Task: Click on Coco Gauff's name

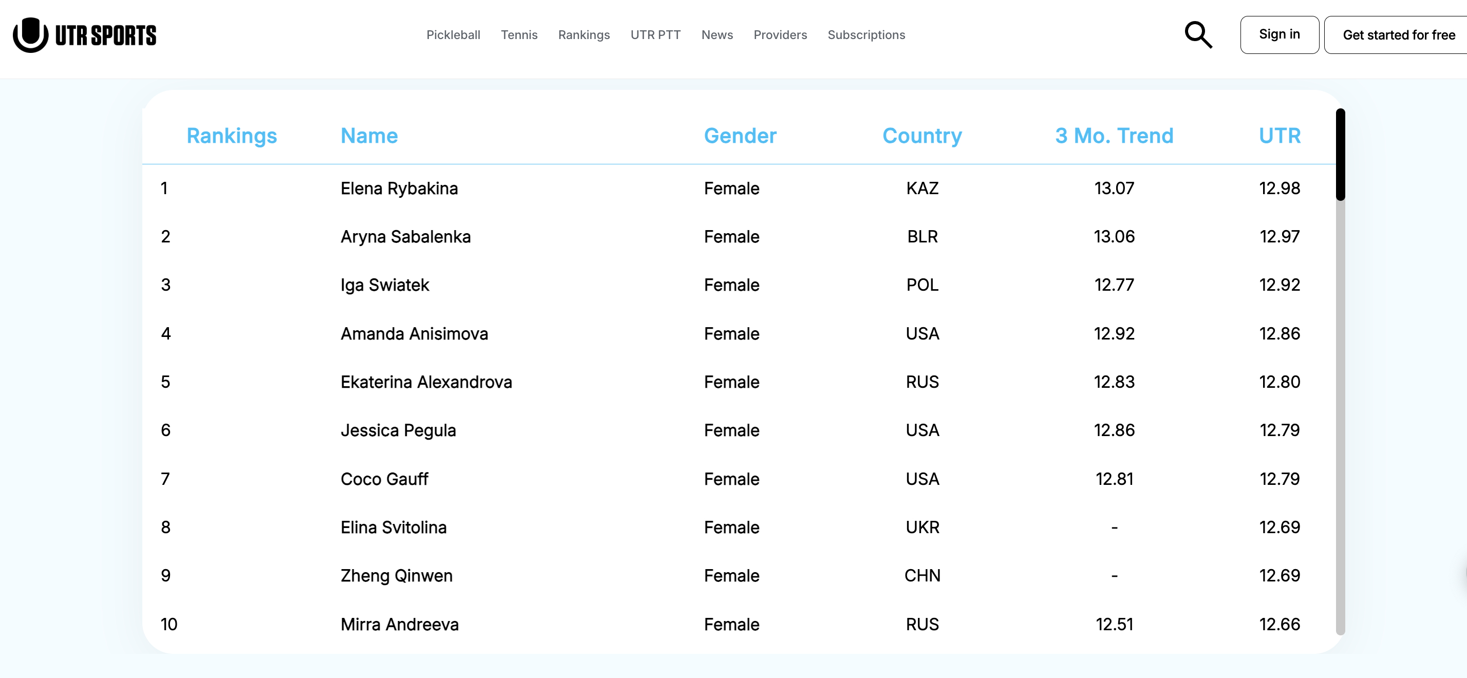Action: pyautogui.click(x=384, y=479)
